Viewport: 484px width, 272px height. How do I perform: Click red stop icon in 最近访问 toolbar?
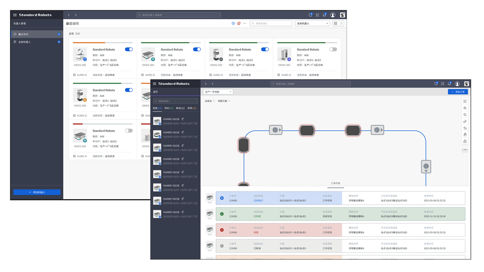pos(239,23)
